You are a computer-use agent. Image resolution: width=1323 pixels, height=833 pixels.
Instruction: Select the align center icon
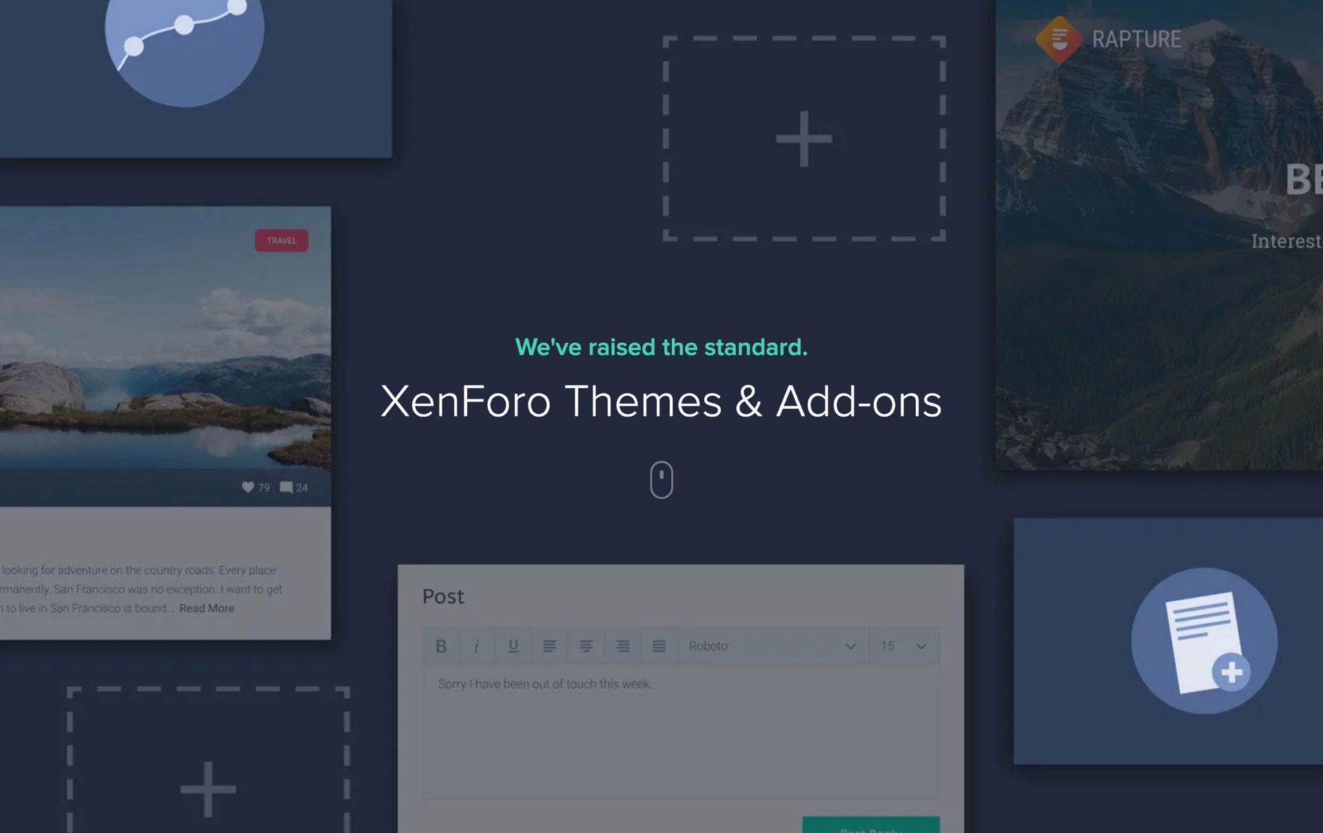586,646
